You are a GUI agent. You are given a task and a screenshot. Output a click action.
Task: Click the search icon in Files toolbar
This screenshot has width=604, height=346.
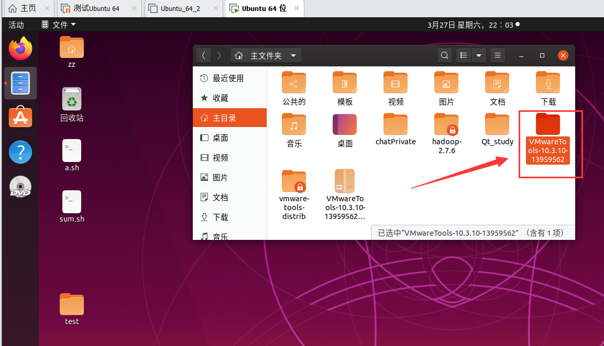tap(445, 56)
